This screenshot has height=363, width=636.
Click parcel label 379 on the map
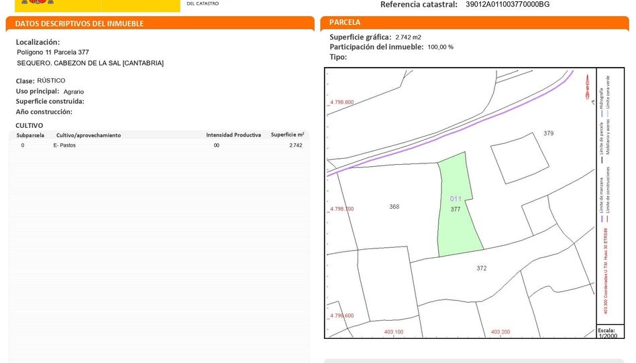click(x=549, y=133)
